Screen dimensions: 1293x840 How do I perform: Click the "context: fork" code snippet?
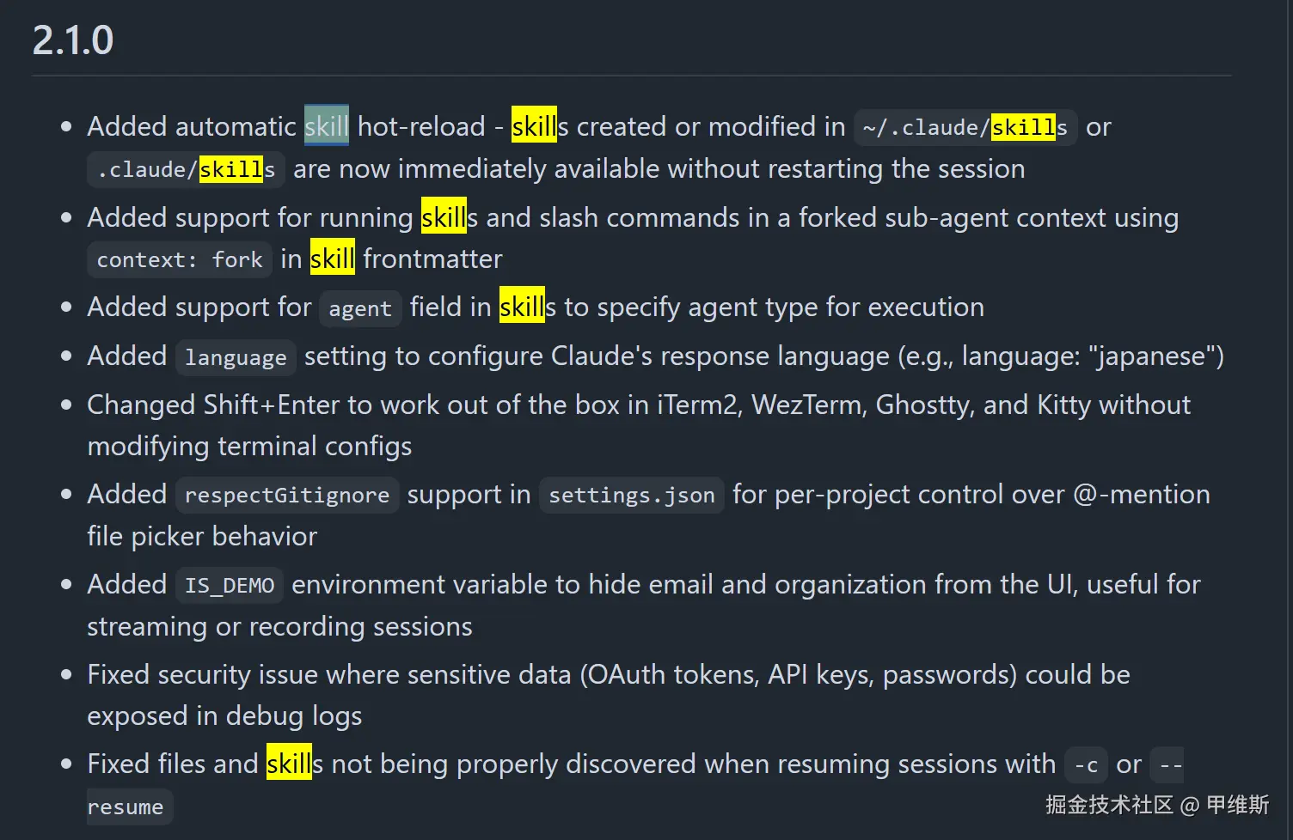tap(180, 259)
